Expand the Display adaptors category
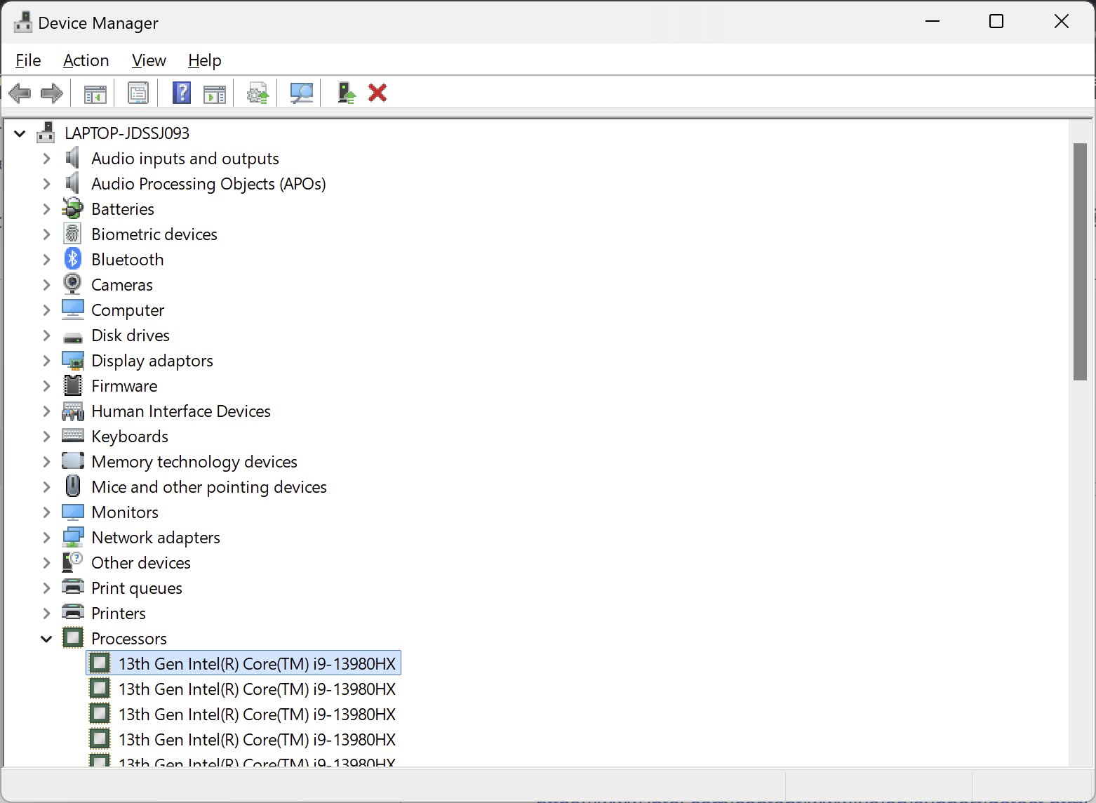1096x803 pixels. tap(46, 361)
